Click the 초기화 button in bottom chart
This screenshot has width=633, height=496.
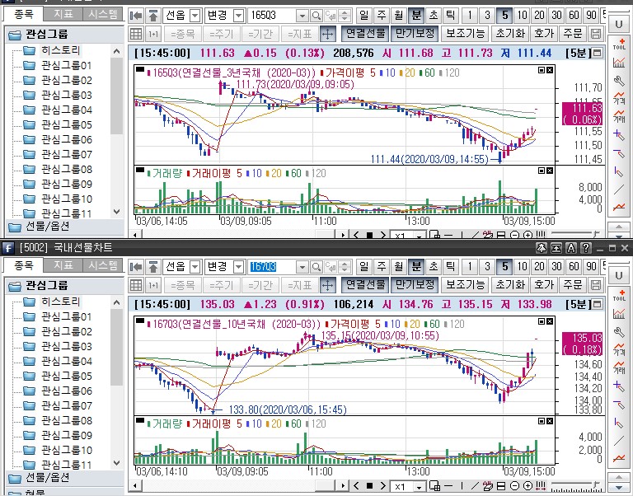[x=509, y=285]
